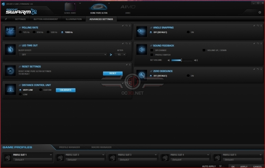Open the Sleep Effect dropdown
265x168 pixels.
(63, 55)
